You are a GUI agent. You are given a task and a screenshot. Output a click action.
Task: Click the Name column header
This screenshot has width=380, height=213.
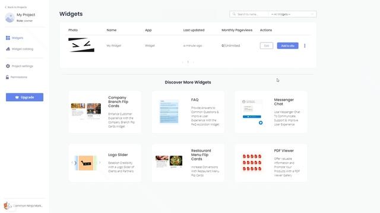tap(112, 30)
